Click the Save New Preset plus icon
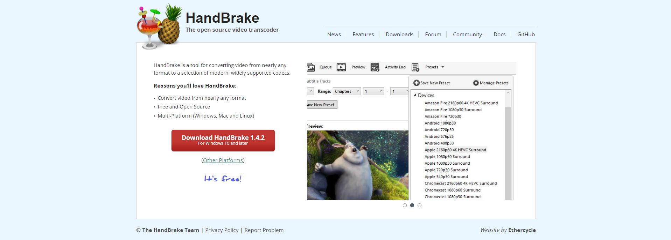671x240 pixels. (417, 83)
